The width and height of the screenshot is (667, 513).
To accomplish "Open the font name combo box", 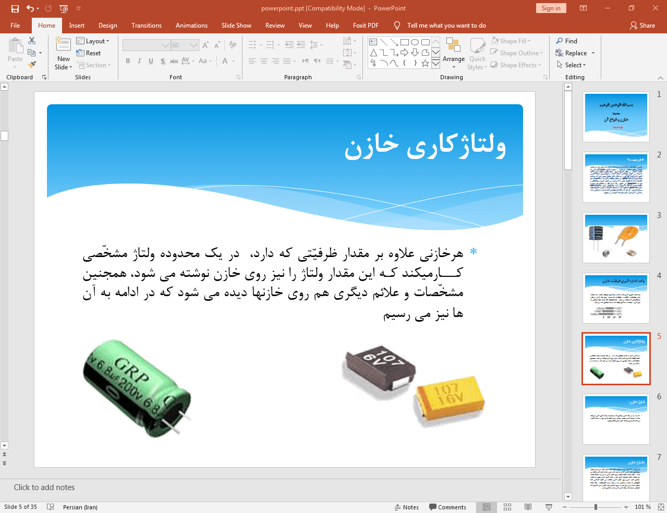I will pos(147,45).
